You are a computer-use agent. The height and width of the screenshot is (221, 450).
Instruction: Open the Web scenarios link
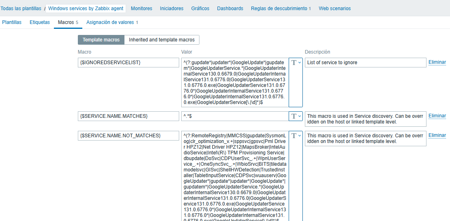[x=334, y=9]
